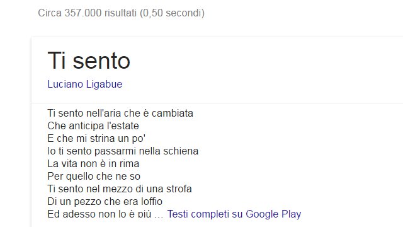Select lyric line Per quello che ne so
This screenshot has width=403, height=227.
(x=94, y=177)
